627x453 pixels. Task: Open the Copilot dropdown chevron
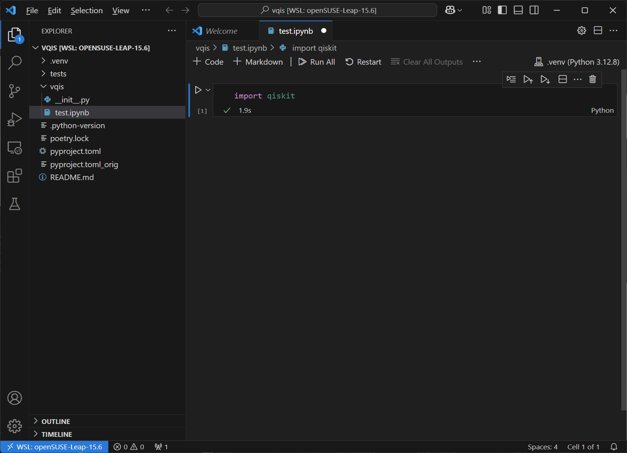coord(460,10)
